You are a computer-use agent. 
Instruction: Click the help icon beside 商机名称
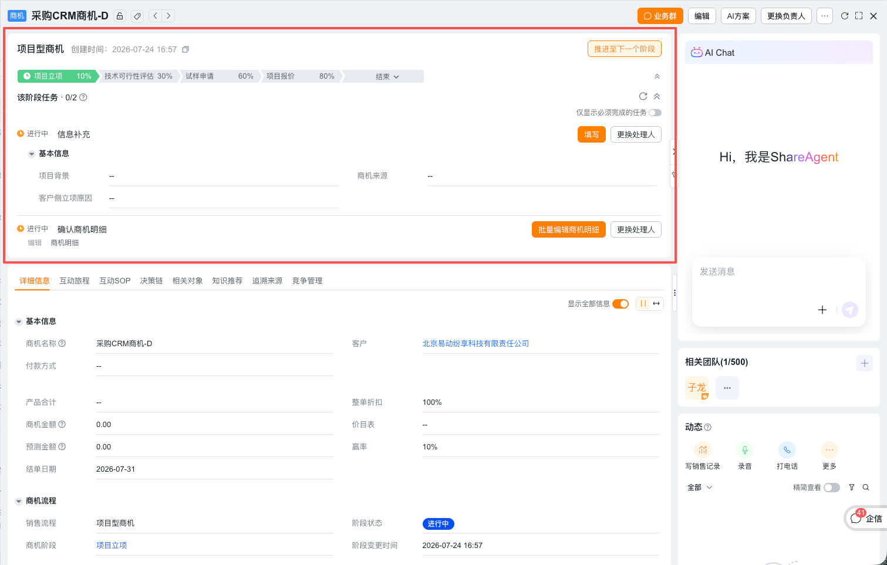62,343
